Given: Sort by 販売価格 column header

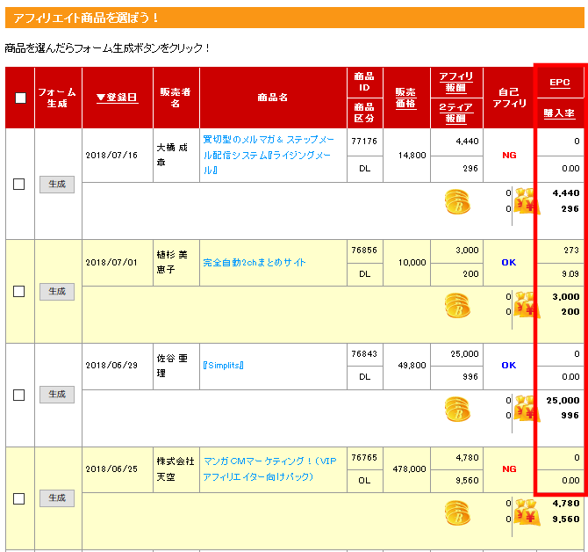Looking at the screenshot, I should pos(405,98).
